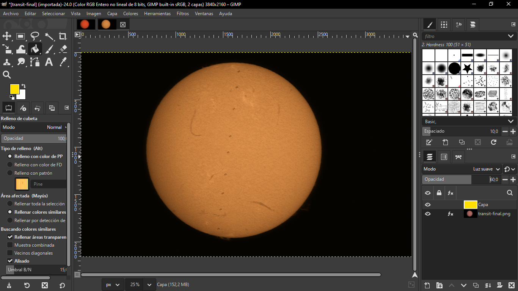Uncheck the 'Alisado' checkbox
The width and height of the screenshot is (518, 291).
point(10,261)
